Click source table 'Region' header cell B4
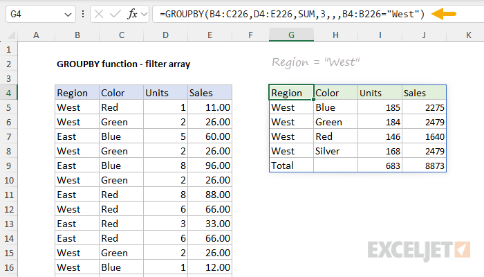The image size is (484, 277). (x=77, y=93)
